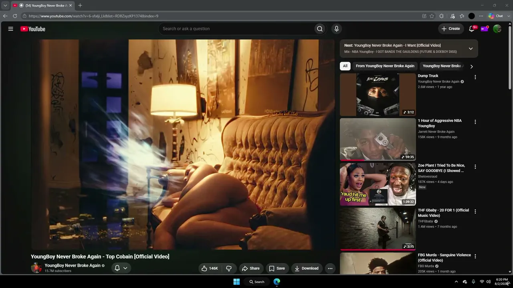The width and height of the screenshot is (513, 288).
Task: Click the browser address bar URL
Action: point(93,16)
